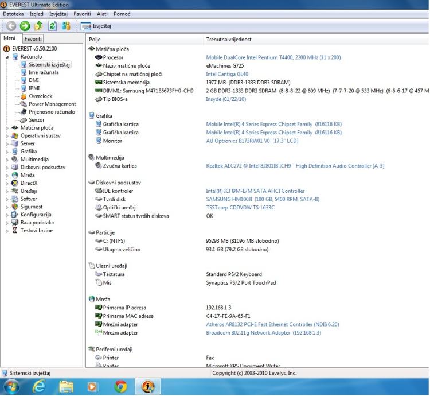
Task: Select the Senzor item in the tree
Action: [x=36, y=120]
